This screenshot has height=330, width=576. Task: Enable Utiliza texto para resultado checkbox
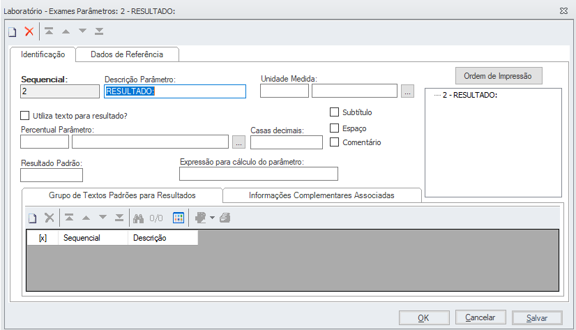pos(24,116)
